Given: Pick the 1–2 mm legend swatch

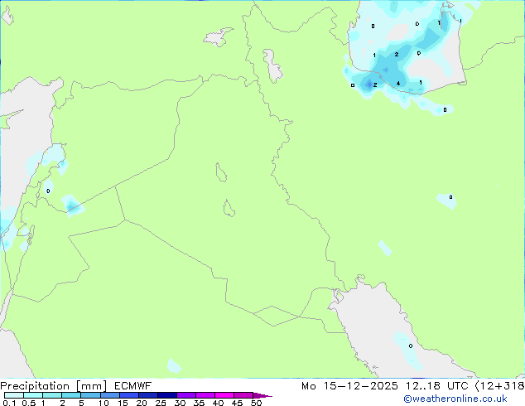Looking at the screenshot, I should pyautogui.click(x=52, y=395).
